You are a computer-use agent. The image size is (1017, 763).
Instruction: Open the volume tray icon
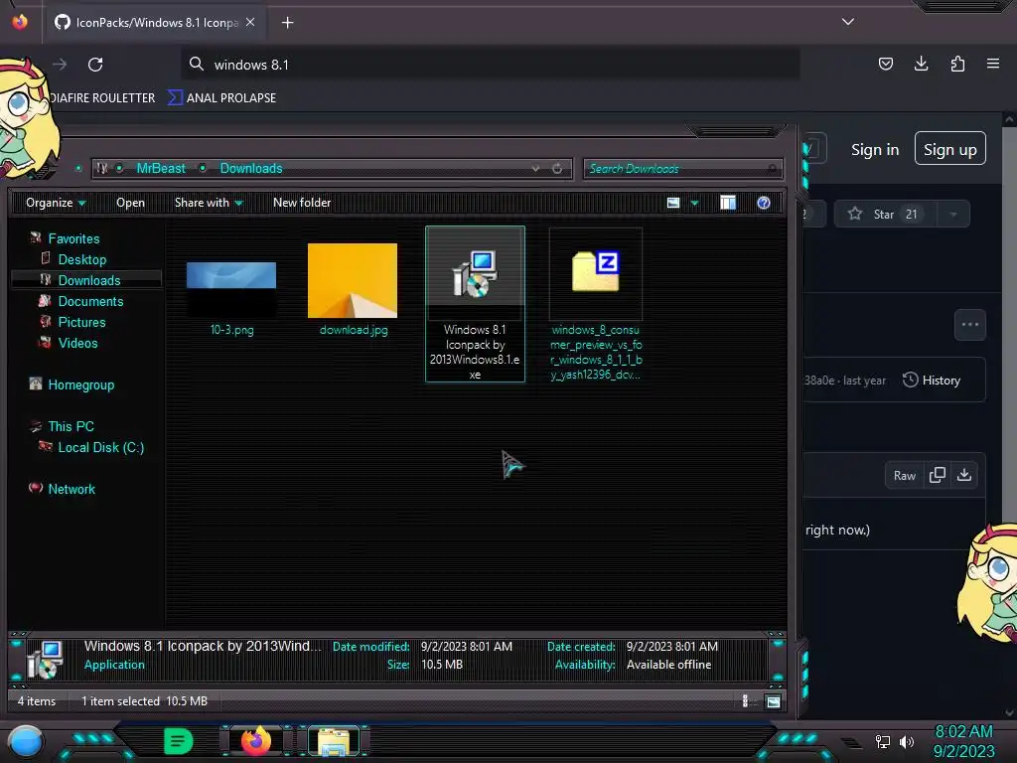[907, 741]
